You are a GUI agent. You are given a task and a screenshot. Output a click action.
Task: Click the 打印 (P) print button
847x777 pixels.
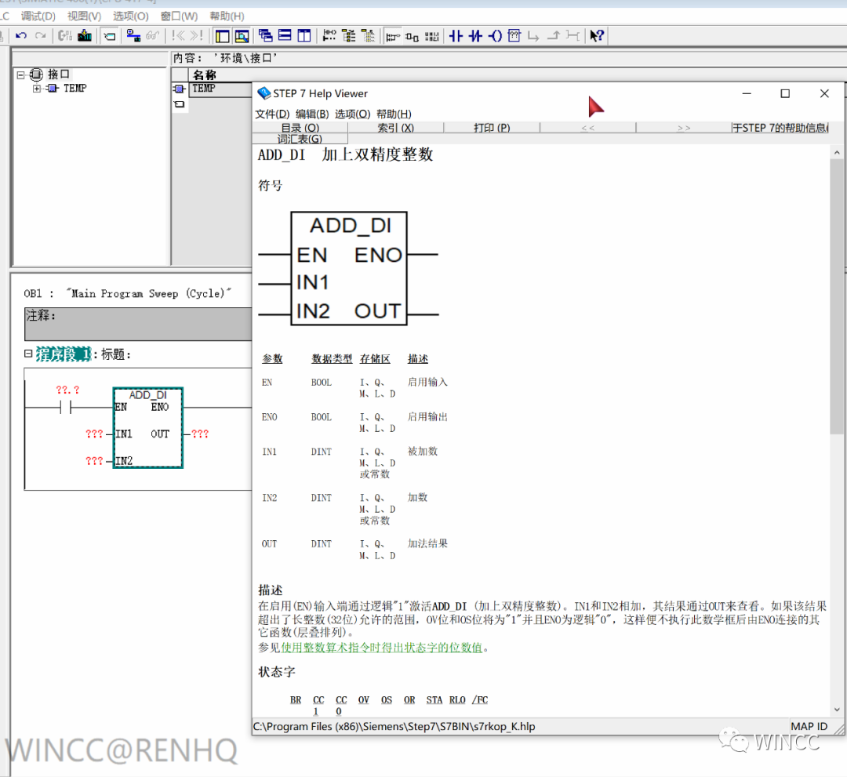click(x=492, y=128)
